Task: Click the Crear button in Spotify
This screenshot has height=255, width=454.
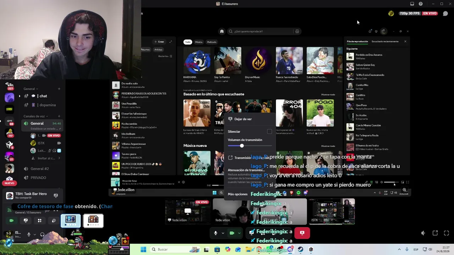Action: click(159, 42)
